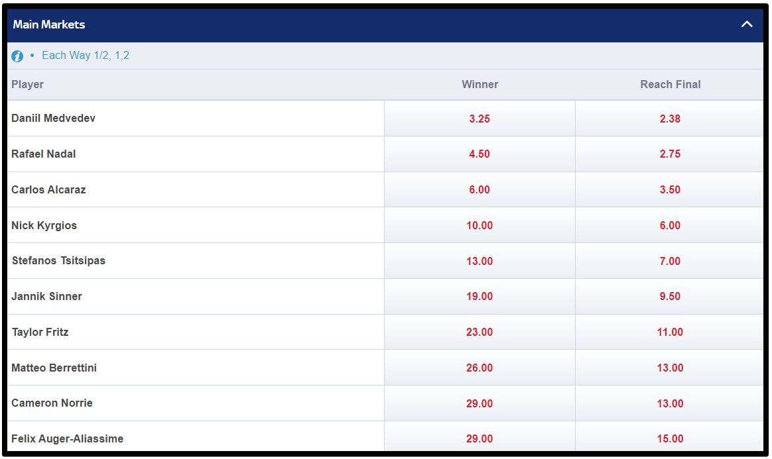Screen dimensions: 772x459
Task: Pick Felix Auger-Aliassime Reach Final 15.00
Action: coord(670,437)
